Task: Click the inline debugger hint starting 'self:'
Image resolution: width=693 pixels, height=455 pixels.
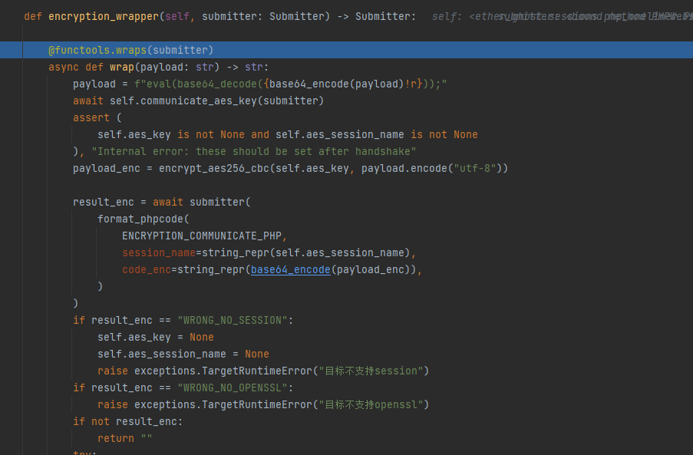Action: (563, 16)
